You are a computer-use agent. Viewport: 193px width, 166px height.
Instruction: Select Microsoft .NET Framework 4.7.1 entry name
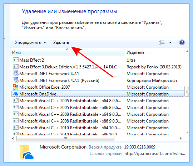tap(49, 74)
